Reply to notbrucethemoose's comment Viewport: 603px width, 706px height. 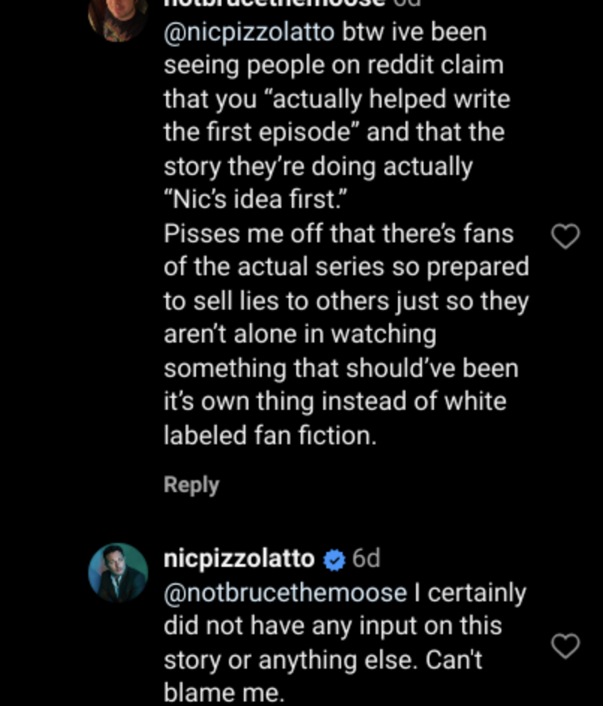pos(191,485)
